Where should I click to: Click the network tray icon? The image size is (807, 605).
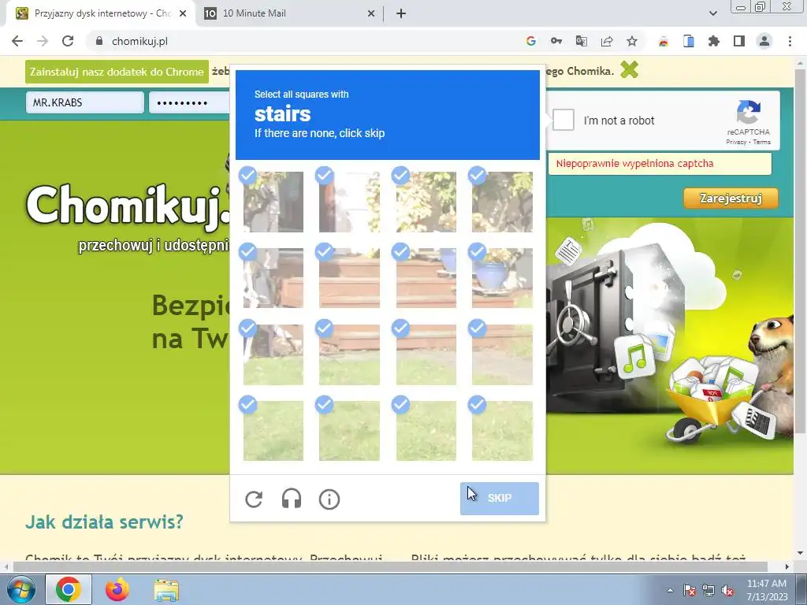(708, 590)
